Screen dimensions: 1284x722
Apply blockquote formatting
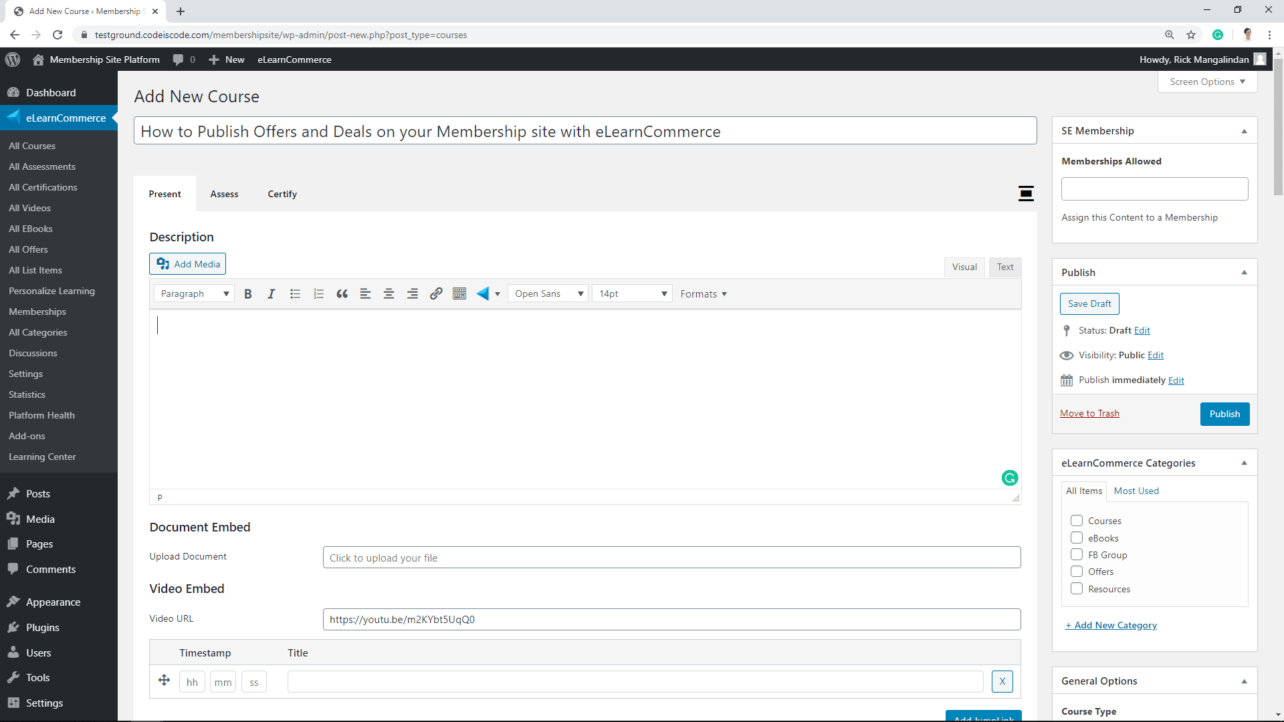pyautogui.click(x=342, y=294)
